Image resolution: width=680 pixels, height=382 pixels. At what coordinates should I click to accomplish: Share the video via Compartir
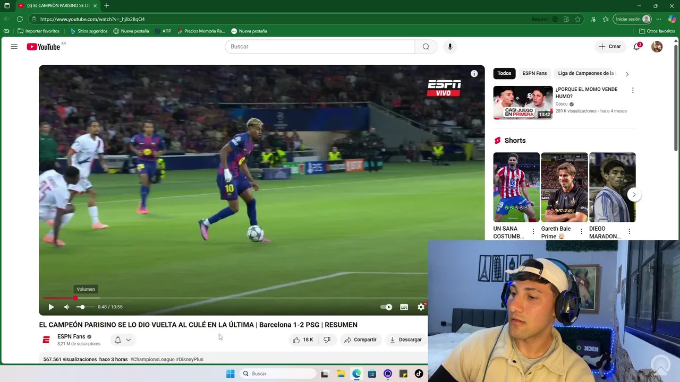[x=360, y=340]
